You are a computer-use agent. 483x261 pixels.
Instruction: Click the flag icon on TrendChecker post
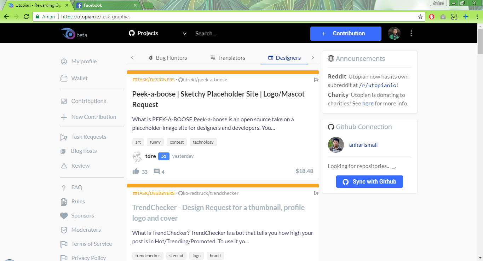pyautogui.click(x=316, y=193)
